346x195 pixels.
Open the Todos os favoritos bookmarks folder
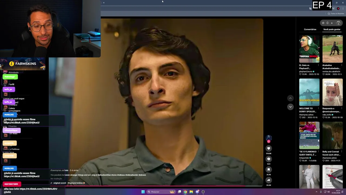pyautogui.click(x=336, y=14)
